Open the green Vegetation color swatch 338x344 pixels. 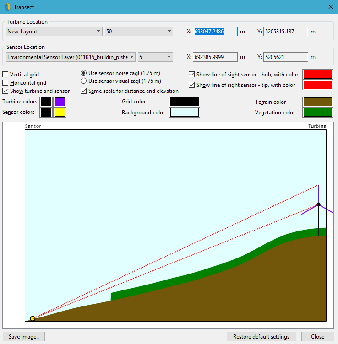coord(317,113)
